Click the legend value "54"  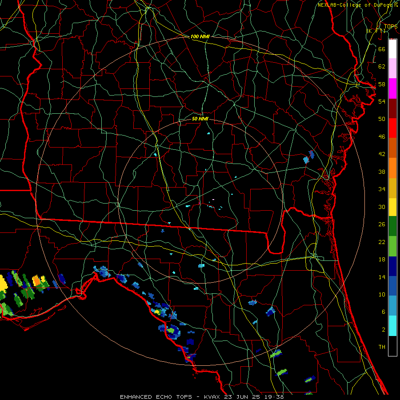pos(382,101)
